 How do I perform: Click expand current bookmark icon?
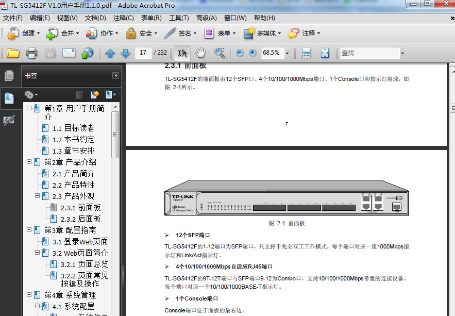[111, 95]
